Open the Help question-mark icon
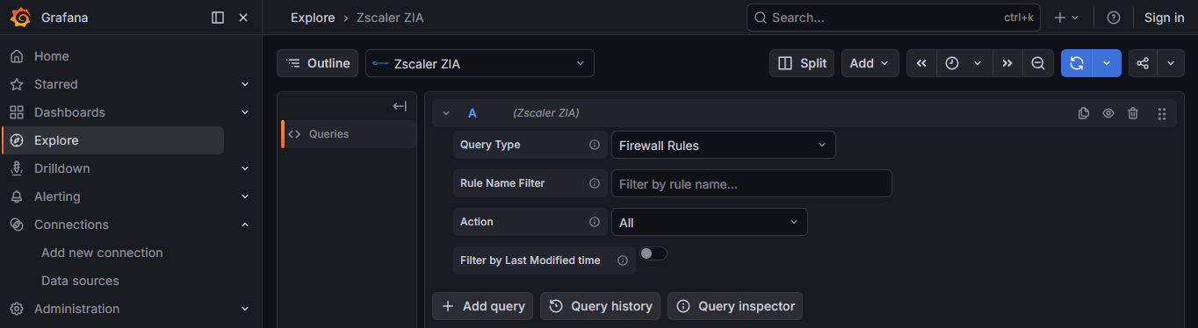The width and height of the screenshot is (1198, 328). tap(1114, 18)
